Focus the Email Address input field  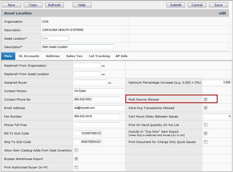tap(99, 108)
